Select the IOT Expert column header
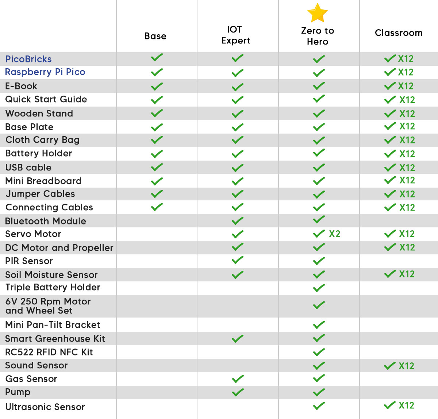This screenshot has height=419, width=438. [x=235, y=35]
